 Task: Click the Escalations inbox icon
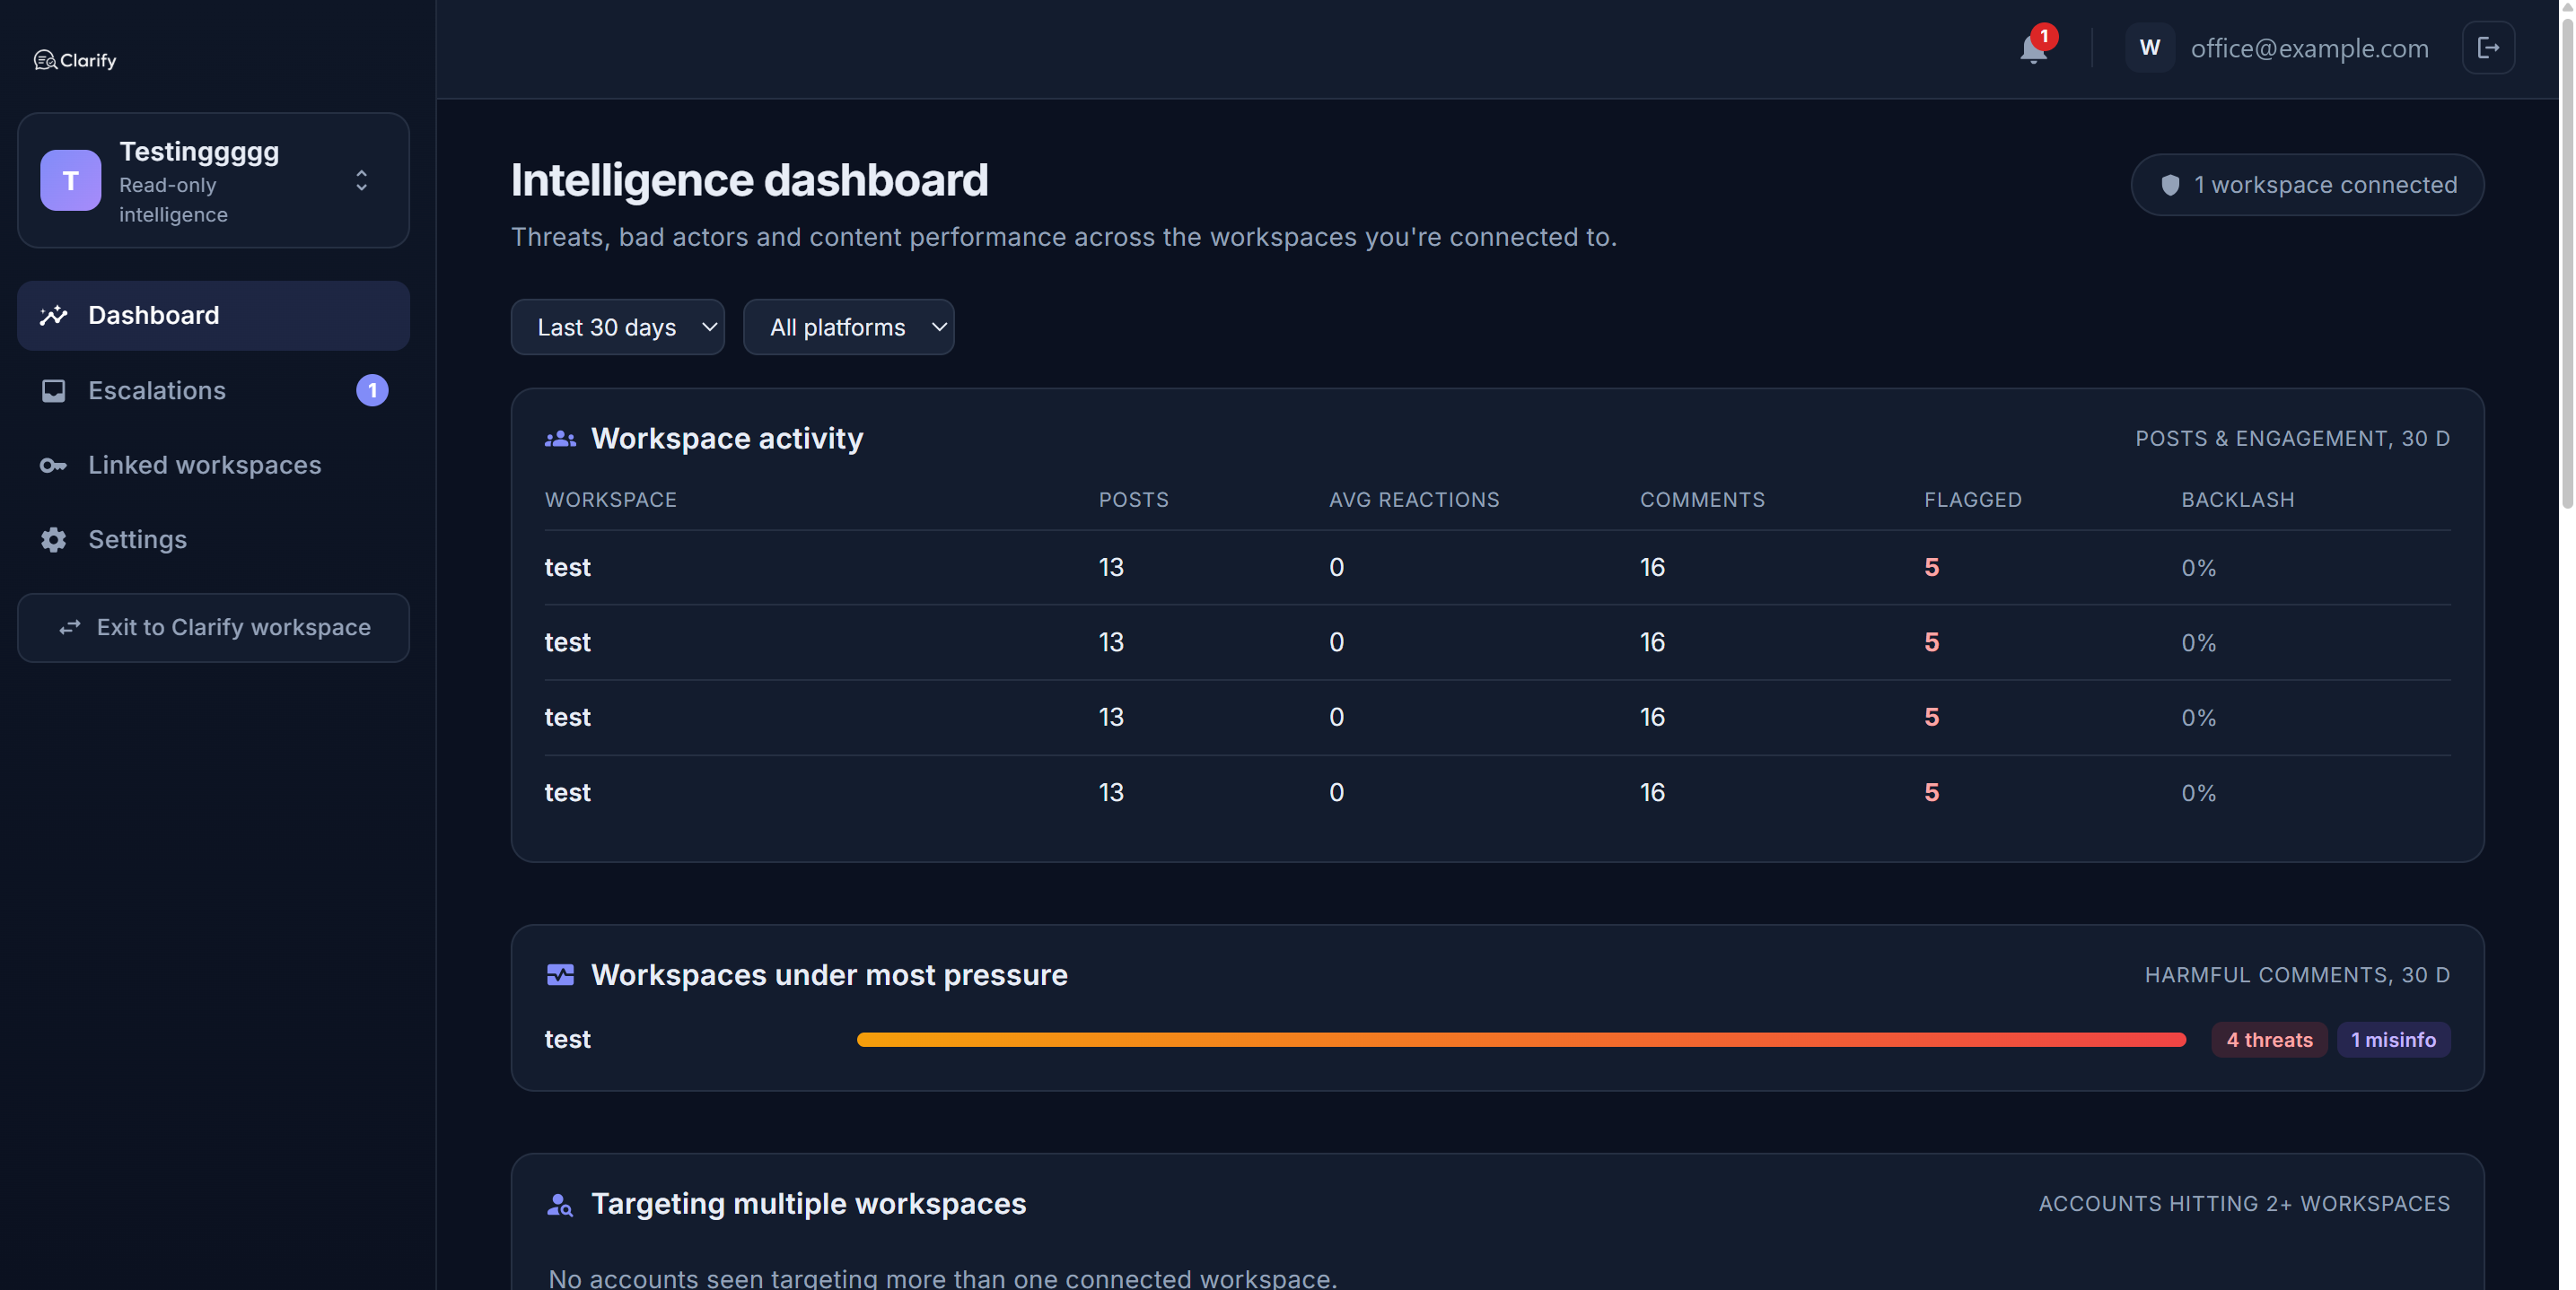point(53,391)
